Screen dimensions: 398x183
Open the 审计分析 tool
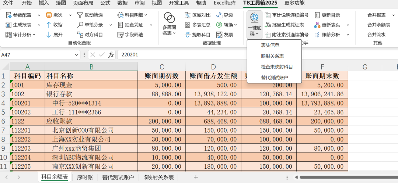click(21, 35)
